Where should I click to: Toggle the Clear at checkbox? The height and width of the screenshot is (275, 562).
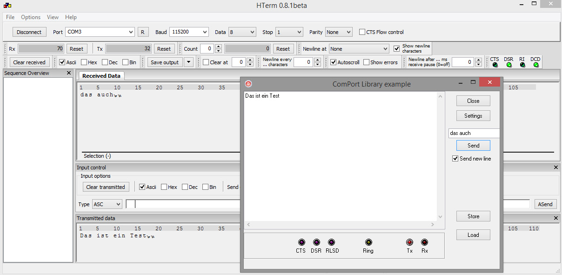(x=206, y=62)
